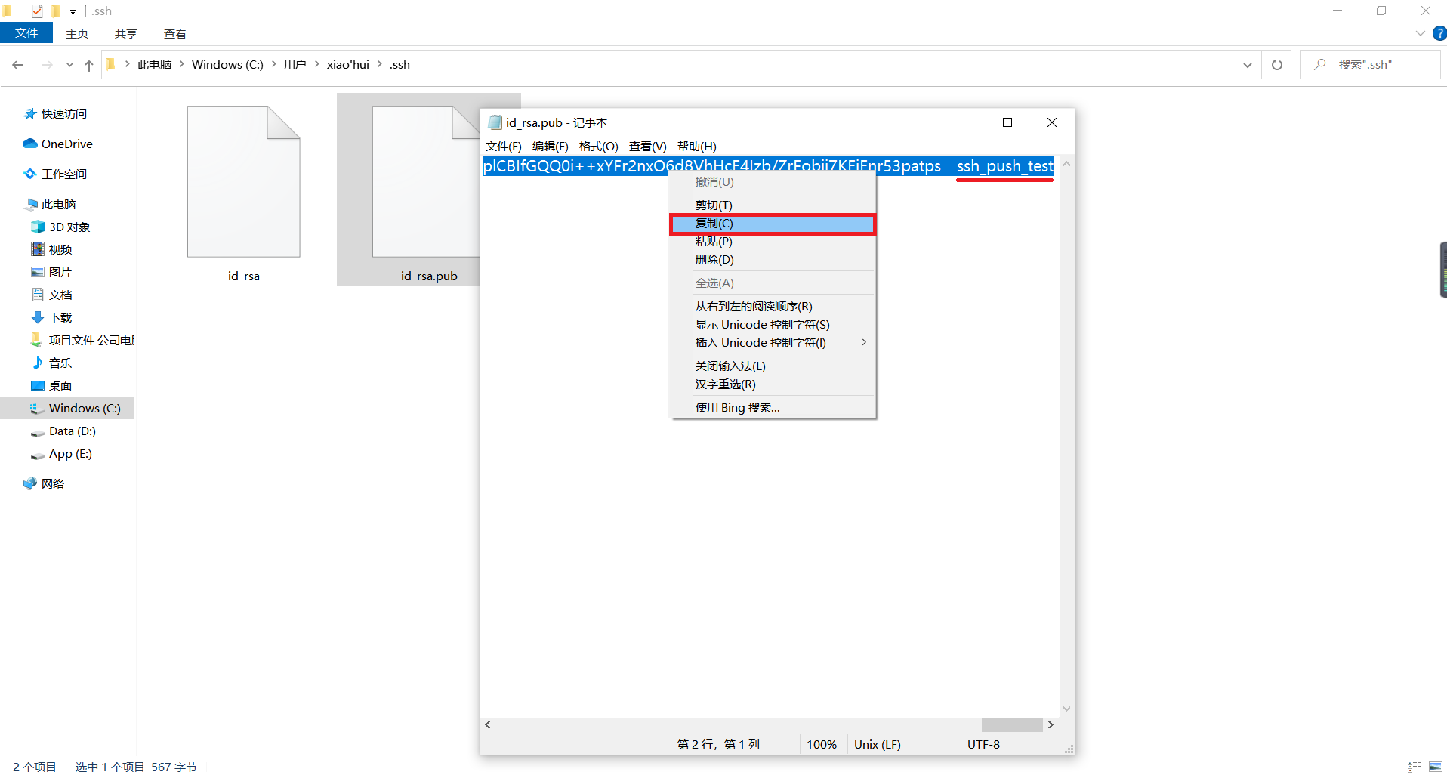Expand 插入 Unicode 控制字符 submenu

point(864,342)
